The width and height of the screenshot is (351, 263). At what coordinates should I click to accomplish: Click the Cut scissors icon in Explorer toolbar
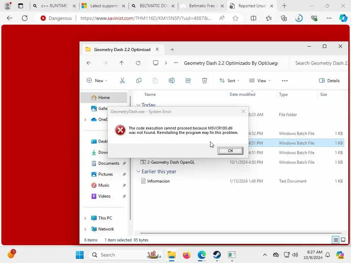click(122, 80)
